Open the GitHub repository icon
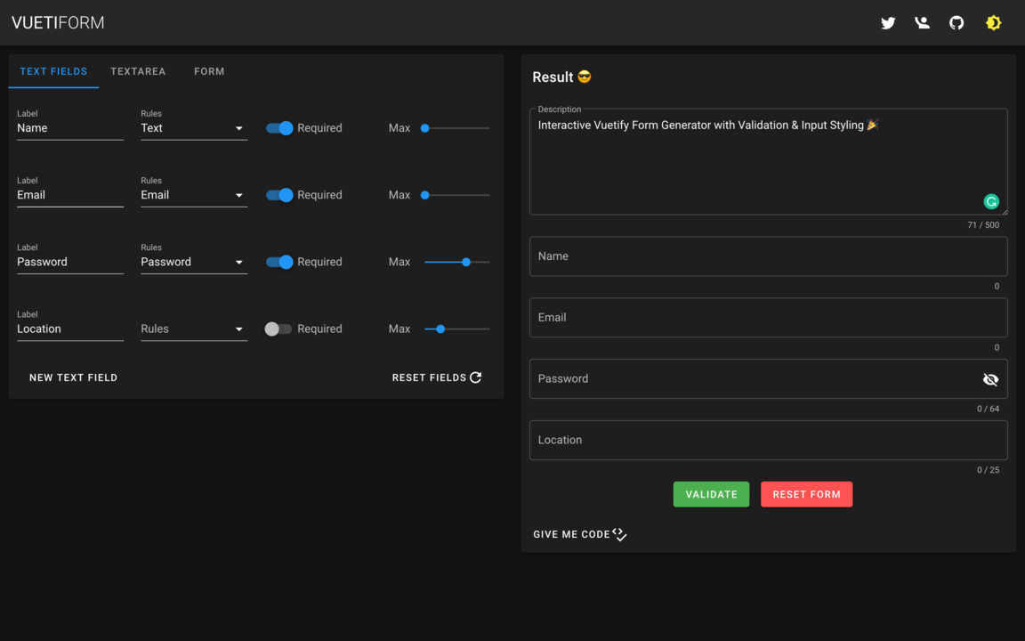This screenshot has height=641, width=1025. [x=956, y=23]
